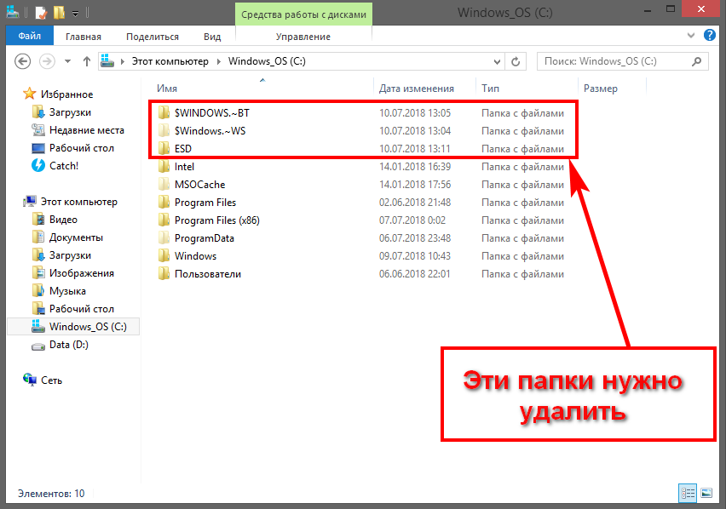Go up one folder level
The image size is (726, 509).
[x=87, y=61]
